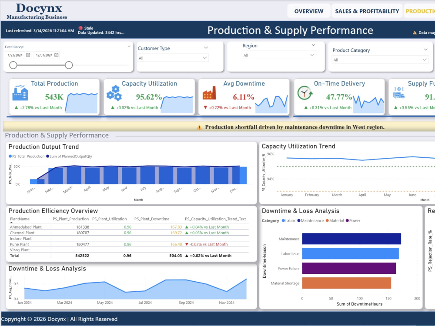Click the Material legend marker in Downtime analysis
Screen dimensions: 435x326
tap(328, 221)
